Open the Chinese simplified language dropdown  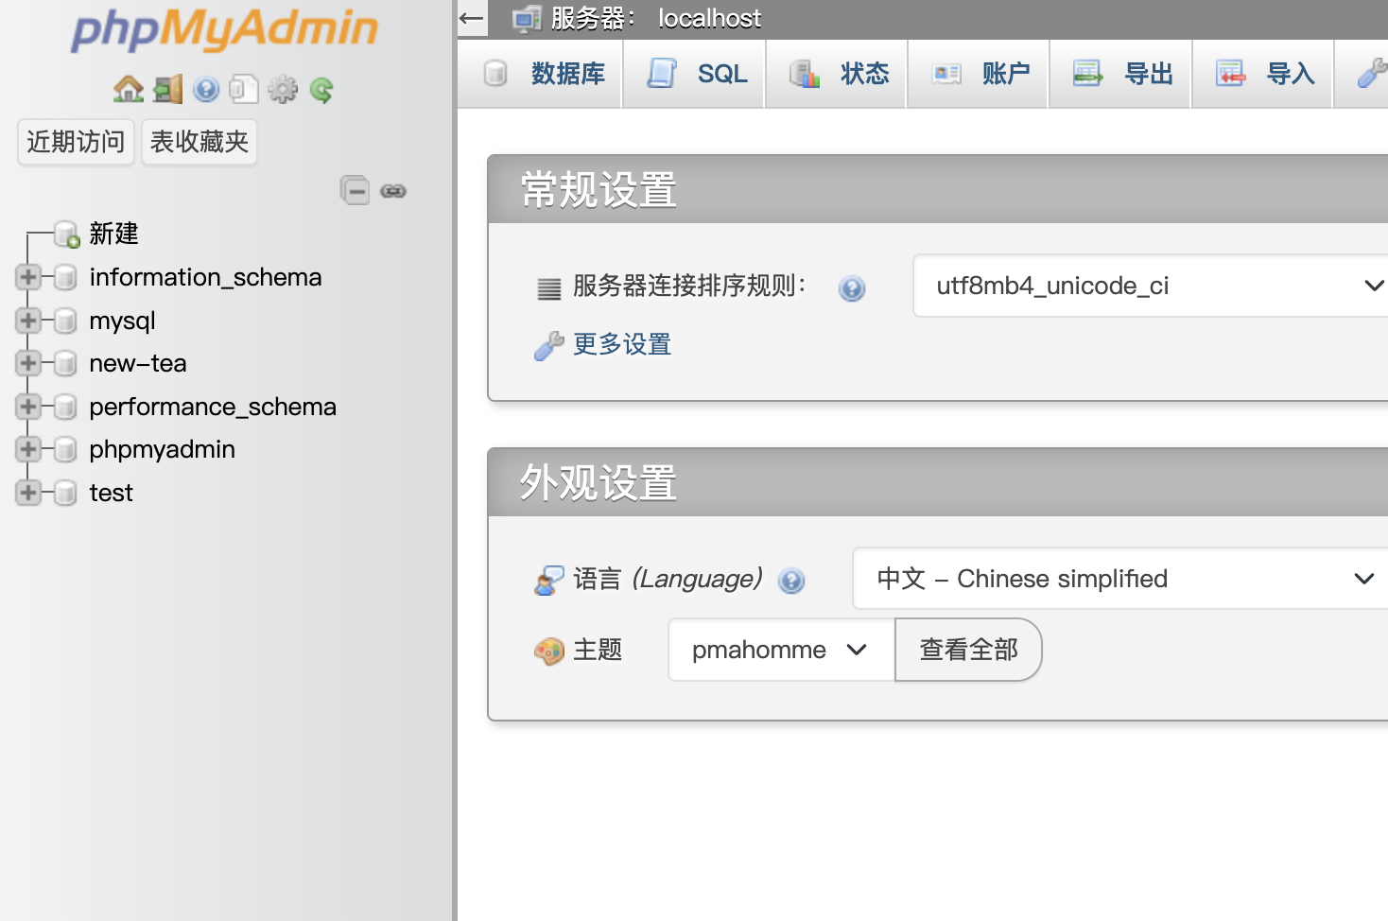pyautogui.click(x=1119, y=579)
